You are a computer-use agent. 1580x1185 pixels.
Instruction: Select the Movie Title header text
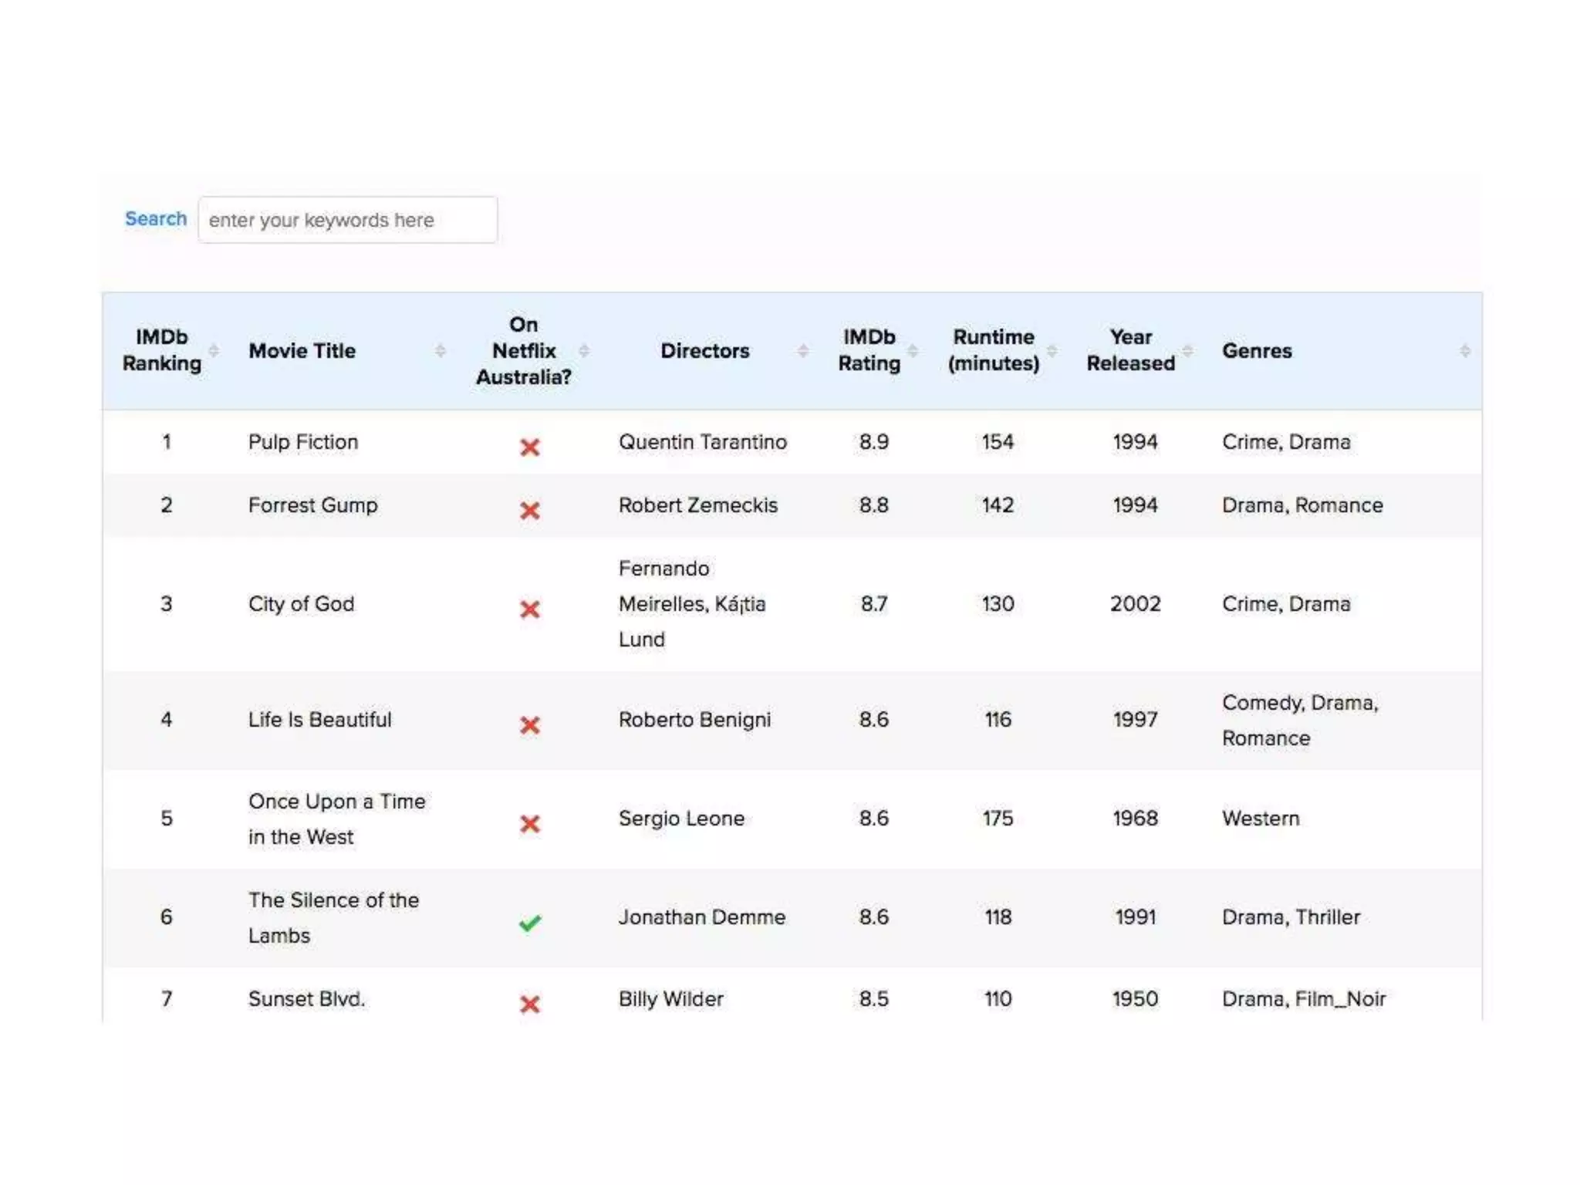[x=302, y=351]
